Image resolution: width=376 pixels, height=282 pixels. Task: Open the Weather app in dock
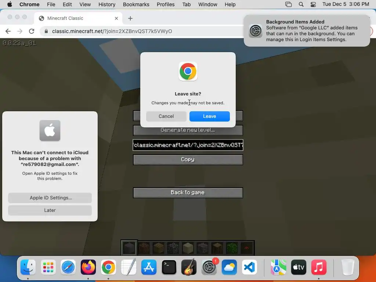tap(229, 267)
